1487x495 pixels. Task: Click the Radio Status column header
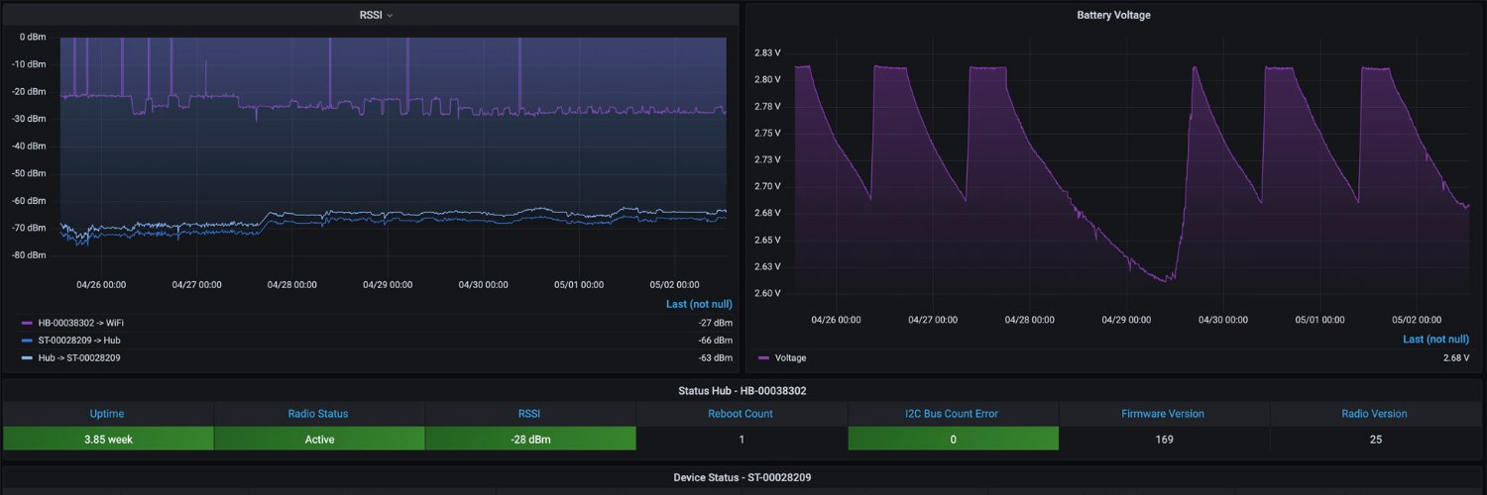tap(318, 414)
